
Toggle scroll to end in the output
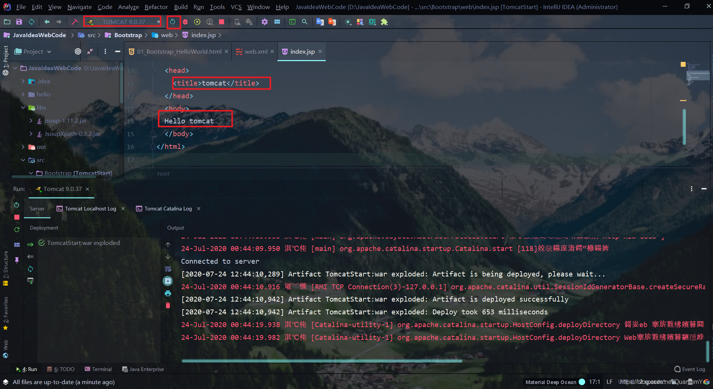pyautogui.click(x=168, y=281)
